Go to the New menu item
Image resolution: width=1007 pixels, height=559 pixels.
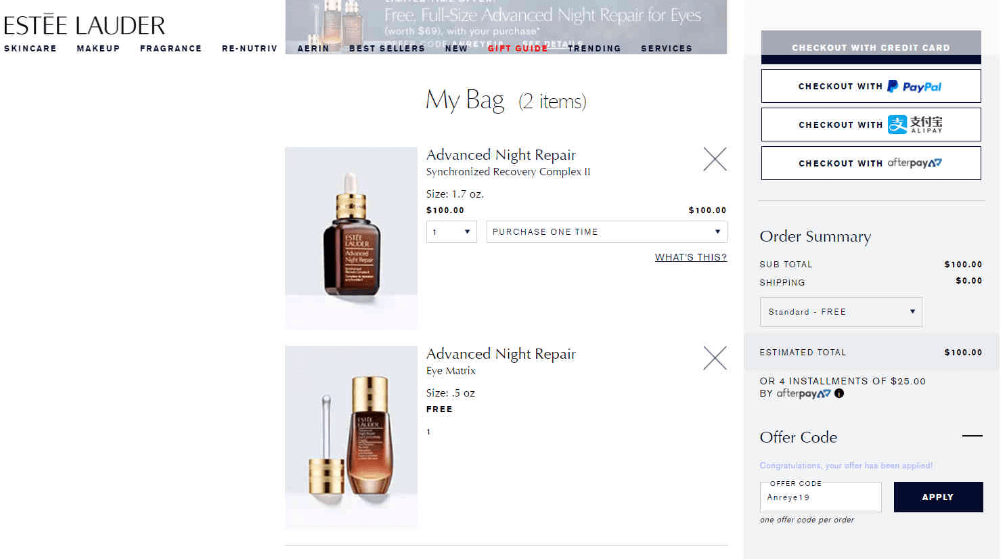[456, 49]
